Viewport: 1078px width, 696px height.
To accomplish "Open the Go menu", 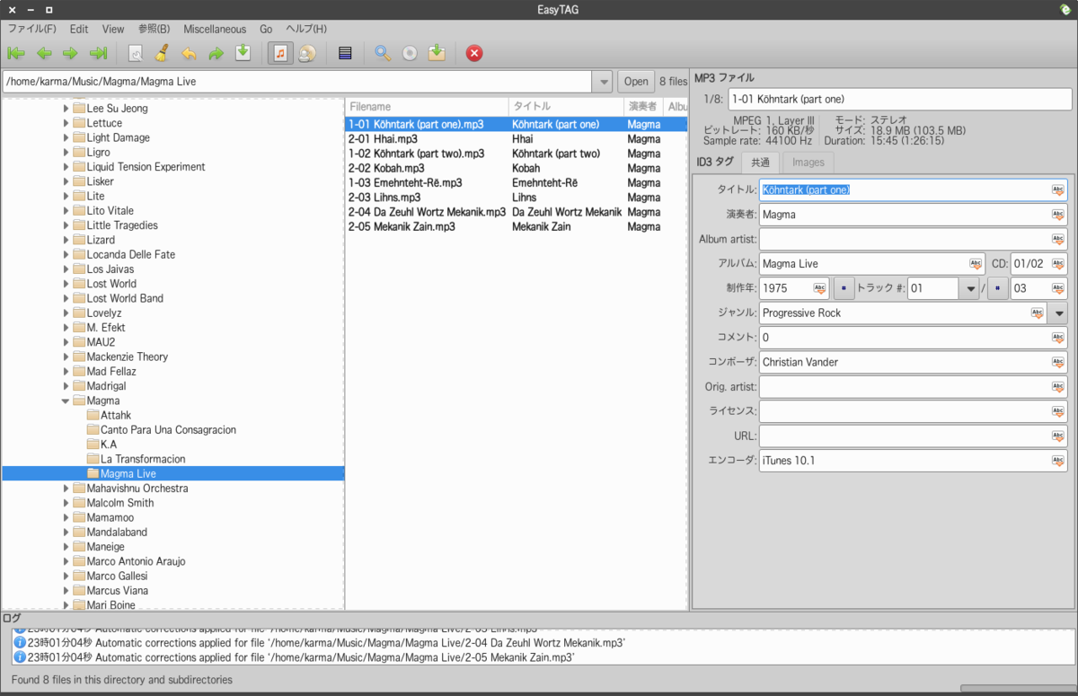I will coord(266,29).
